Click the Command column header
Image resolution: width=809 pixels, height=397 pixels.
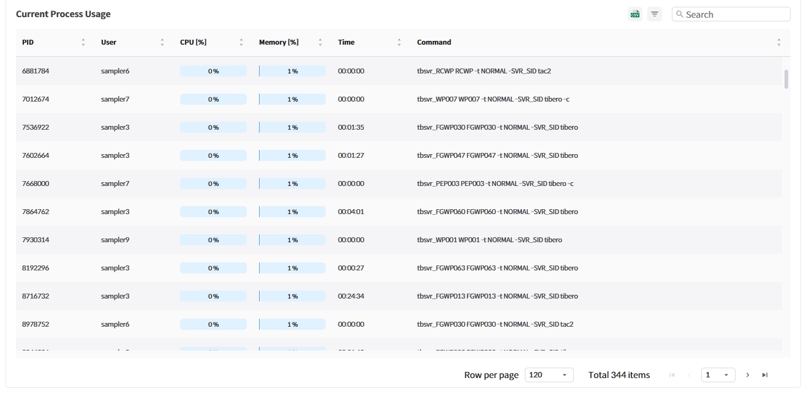(434, 42)
